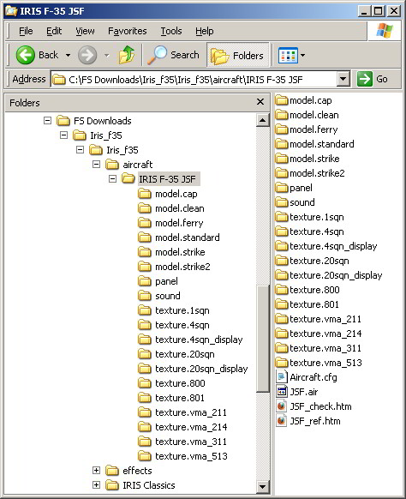
Task: Click the Folders pane scrollbar thumb
Action: point(263,339)
